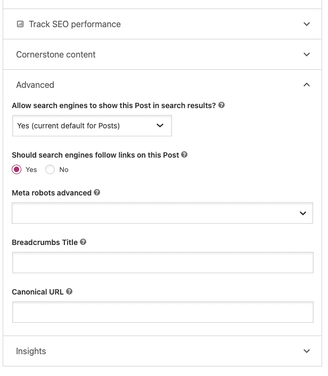Open the Meta robots advanced help icon
The image size is (328, 376).
97,192
